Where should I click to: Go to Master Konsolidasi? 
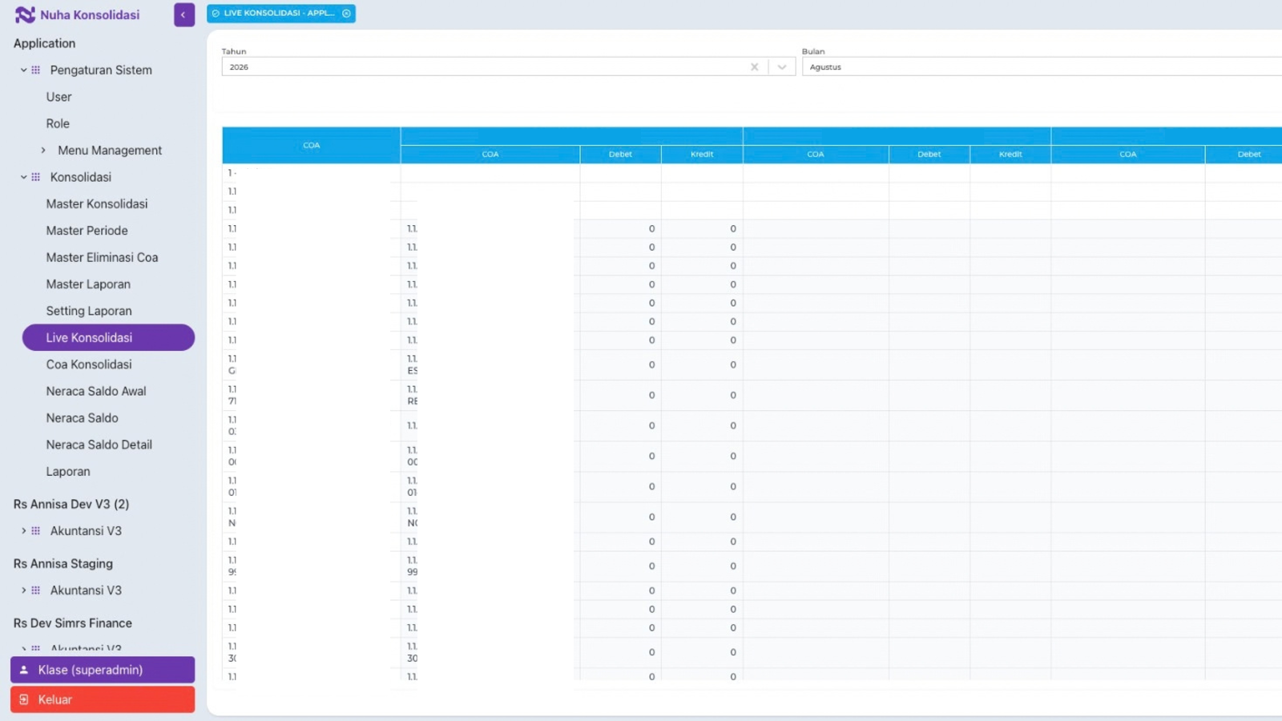tap(97, 203)
